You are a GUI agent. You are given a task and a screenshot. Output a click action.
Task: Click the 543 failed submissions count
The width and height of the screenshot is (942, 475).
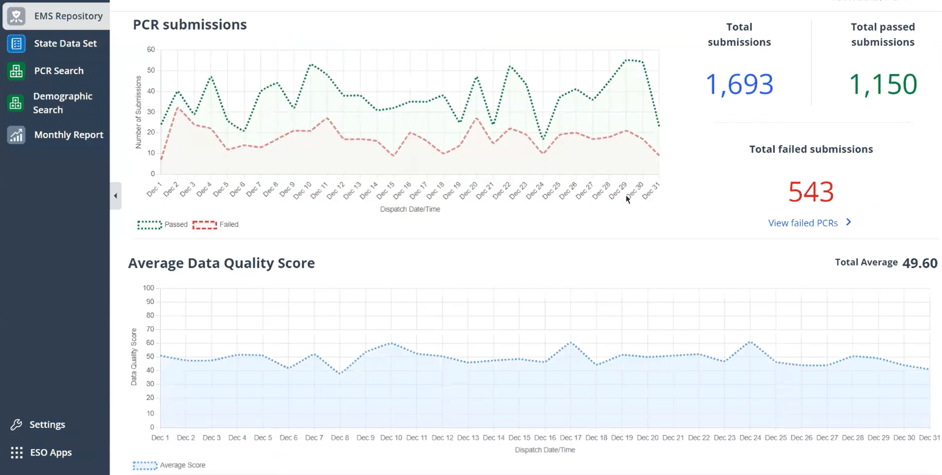tap(811, 192)
